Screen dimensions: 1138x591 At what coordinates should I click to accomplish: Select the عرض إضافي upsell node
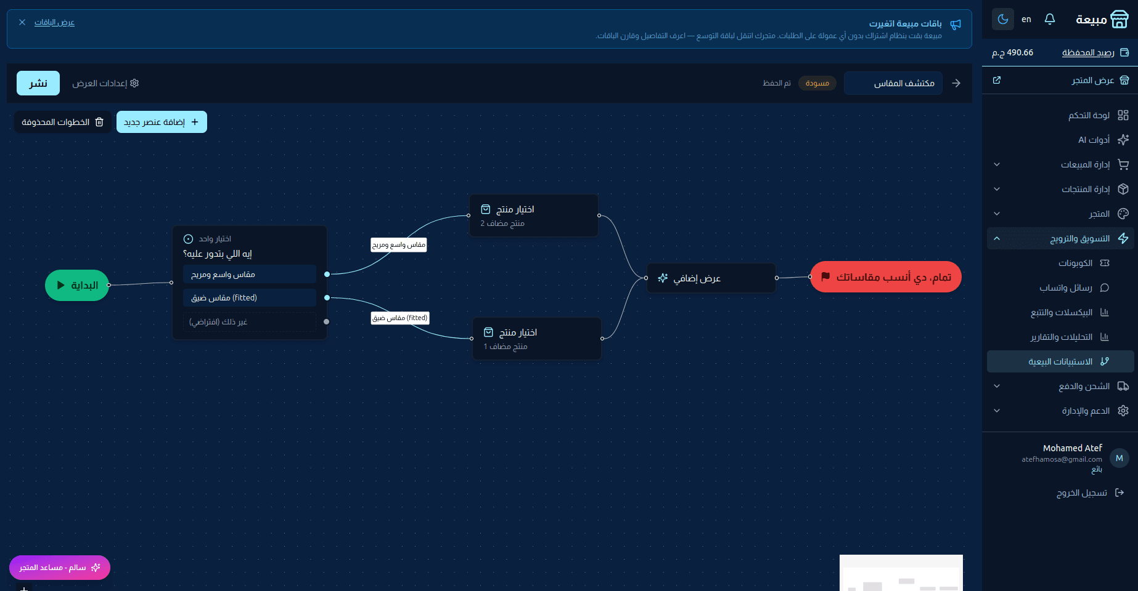(x=711, y=278)
